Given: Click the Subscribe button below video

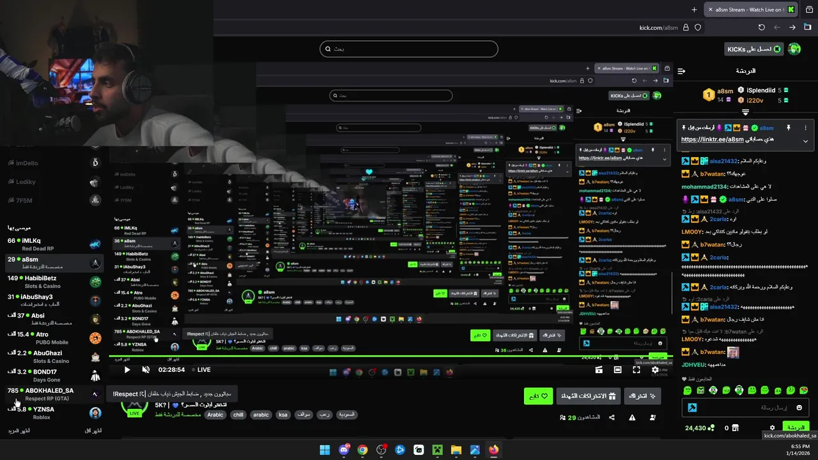Looking at the screenshot, I should [641, 396].
